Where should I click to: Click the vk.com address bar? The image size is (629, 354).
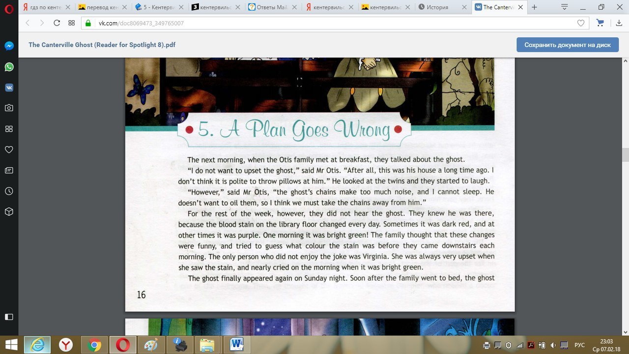295,23
